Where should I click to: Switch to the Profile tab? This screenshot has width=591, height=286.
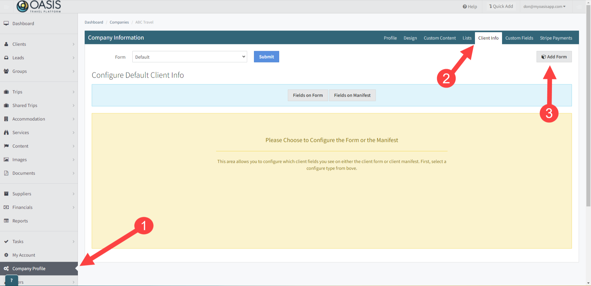click(390, 38)
